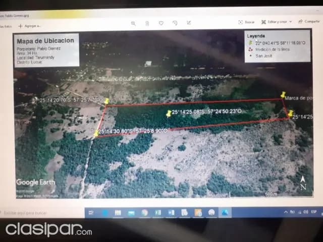
Task: Click Agregar a... to add to album
Action: point(29,26)
